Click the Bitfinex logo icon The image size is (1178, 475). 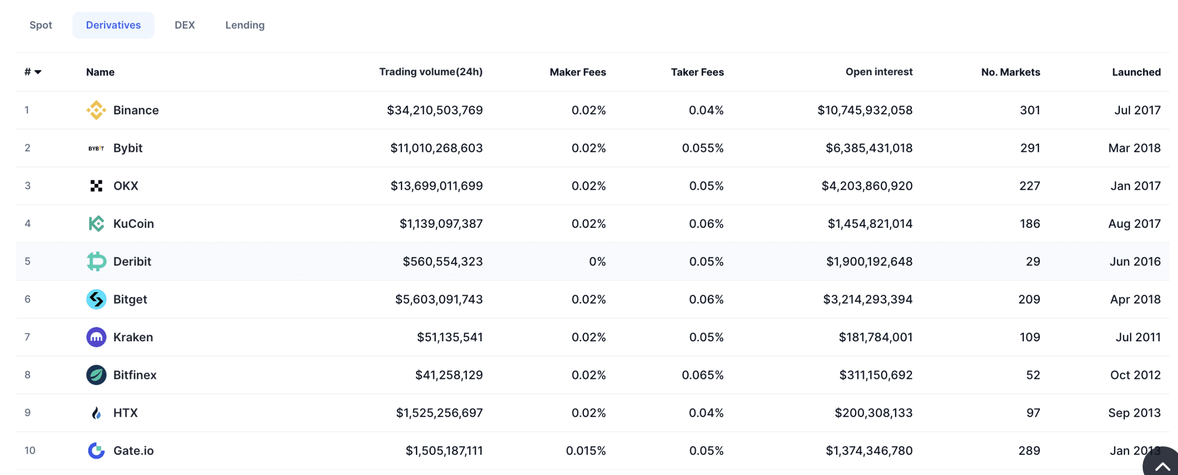[x=96, y=375]
